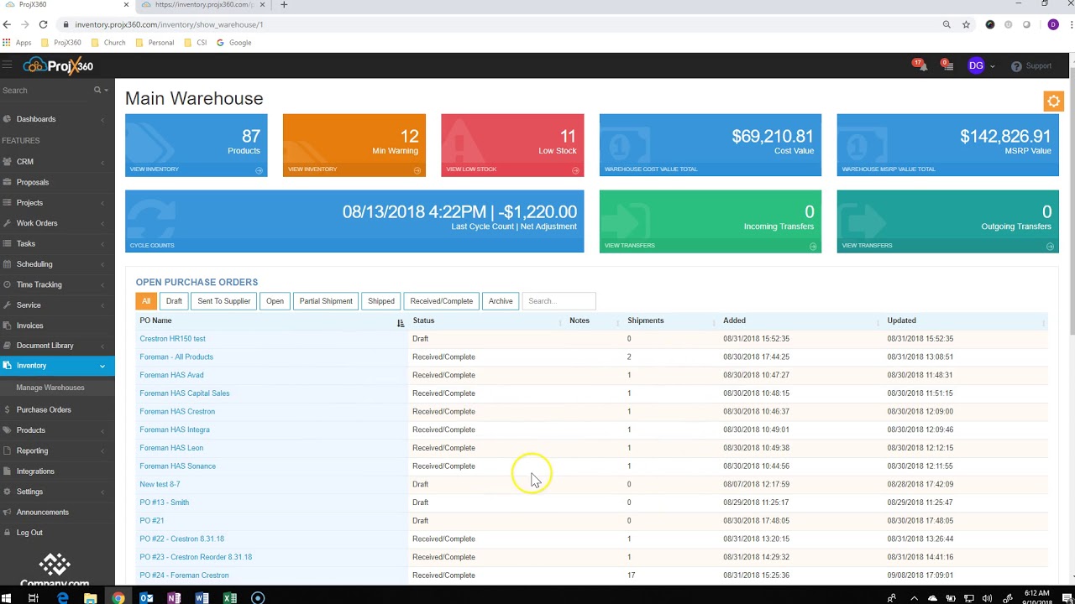Open the task list icon with 0 badge
This screenshot has width=1075, height=604.
click(947, 65)
